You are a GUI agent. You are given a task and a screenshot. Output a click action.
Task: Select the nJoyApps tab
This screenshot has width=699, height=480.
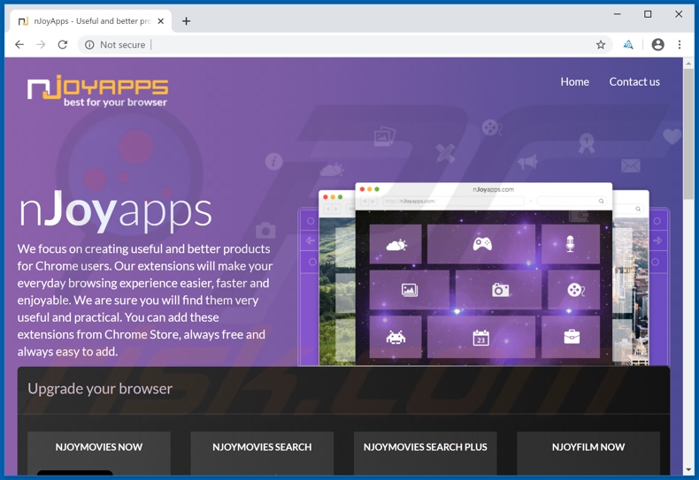click(x=90, y=21)
